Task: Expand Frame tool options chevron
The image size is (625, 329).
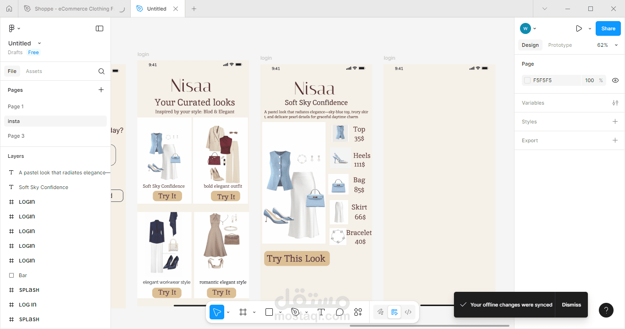Action: [x=254, y=312]
